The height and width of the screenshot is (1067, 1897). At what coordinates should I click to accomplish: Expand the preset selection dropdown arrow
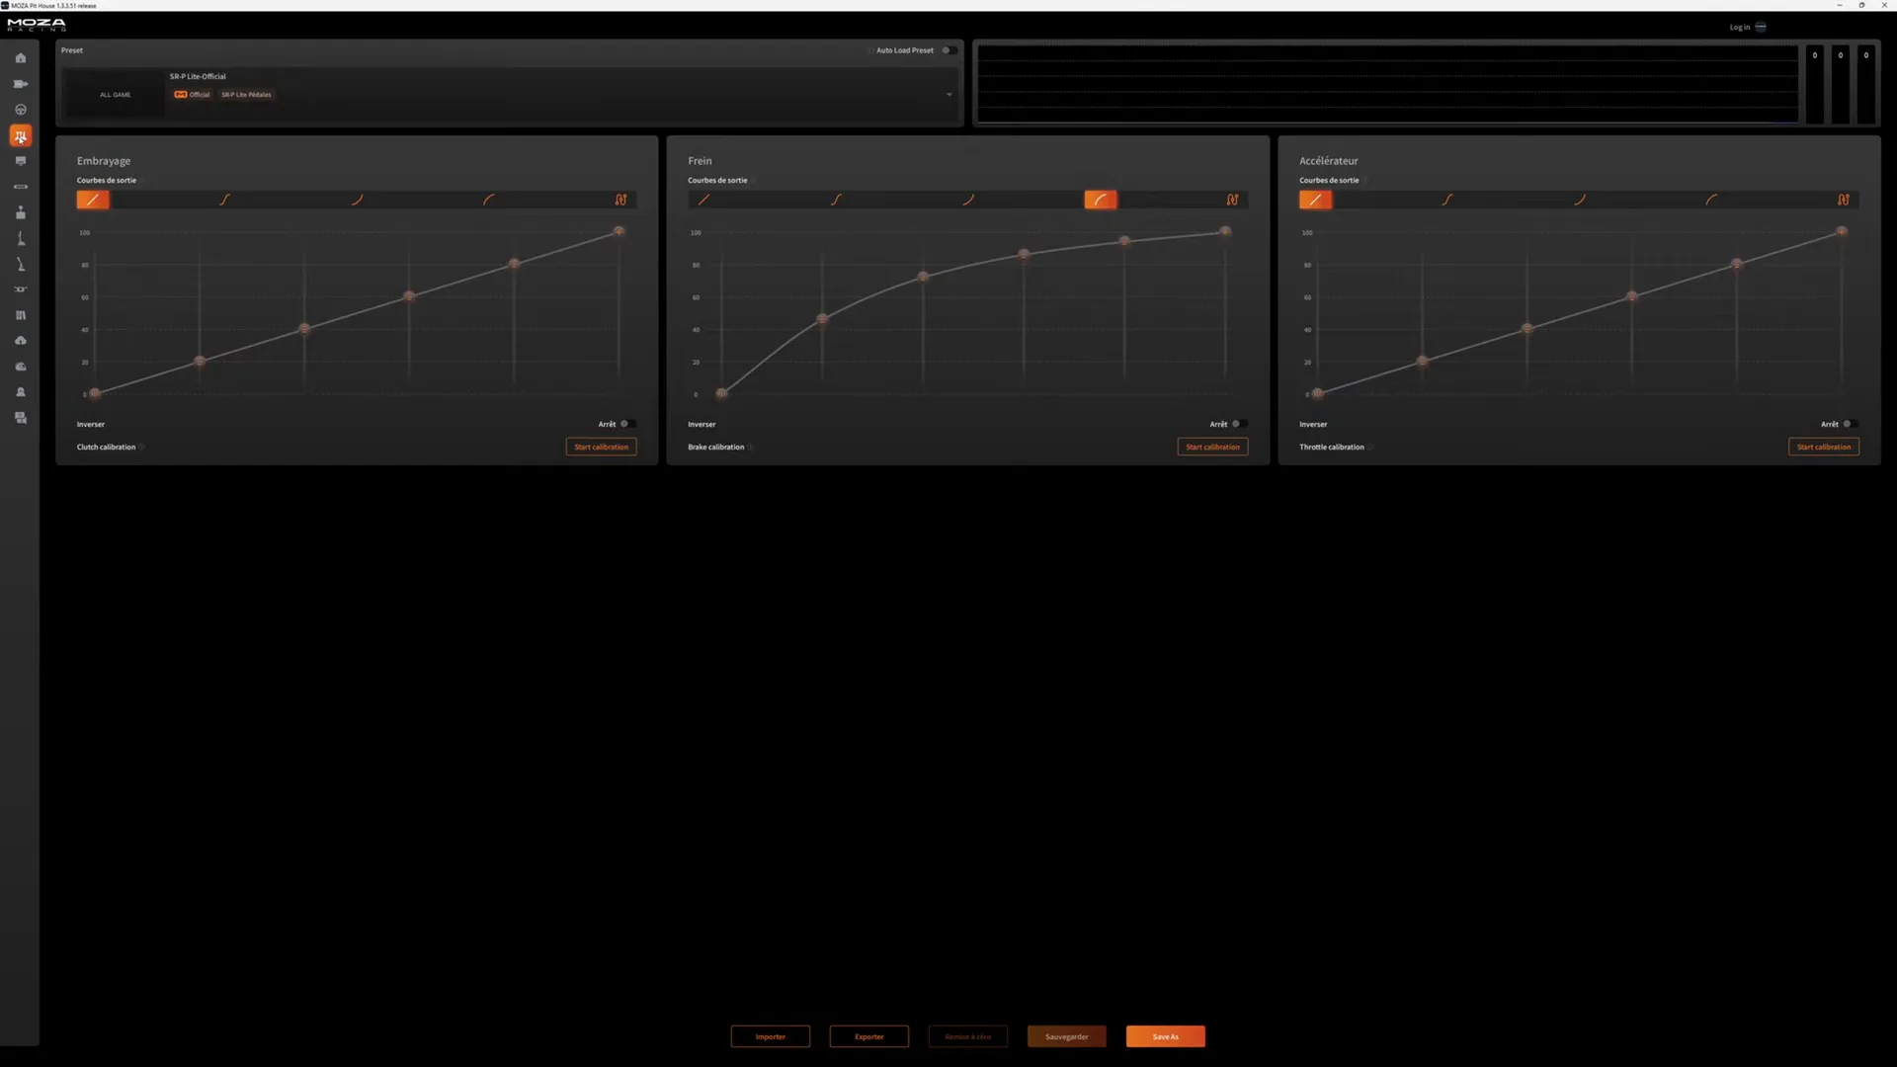click(948, 95)
